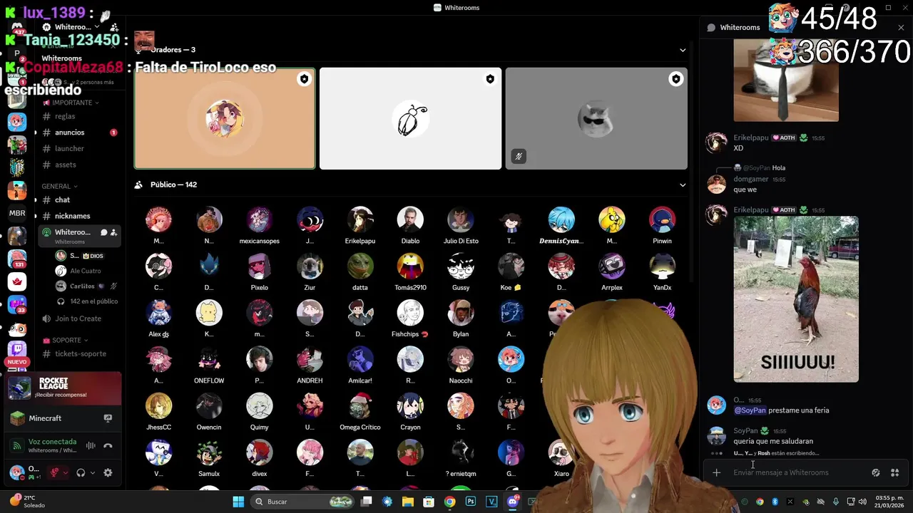Viewport: 913px width, 513px height.
Task: Collapse the GENERAL category
Action: tap(60, 186)
